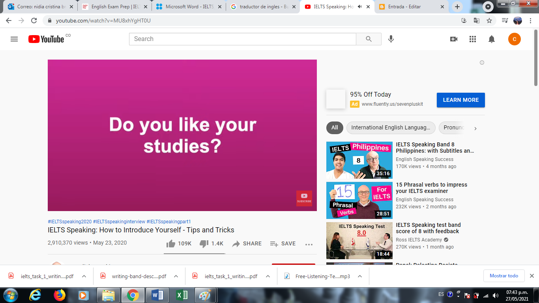Open the Chrome profile dropdown circle icon
The height and width of the screenshot is (303, 539).
(488, 7)
